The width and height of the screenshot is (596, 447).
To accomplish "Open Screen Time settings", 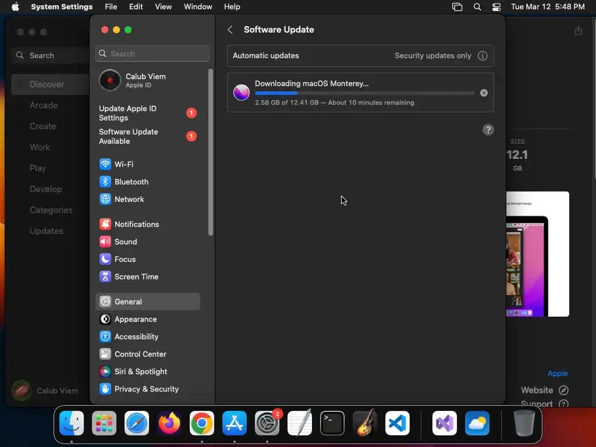I will pyautogui.click(x=147, y=276).
